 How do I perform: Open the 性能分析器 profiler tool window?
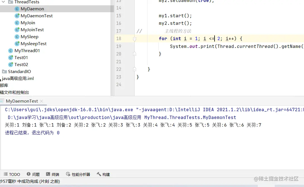click(x=81, y=174)
